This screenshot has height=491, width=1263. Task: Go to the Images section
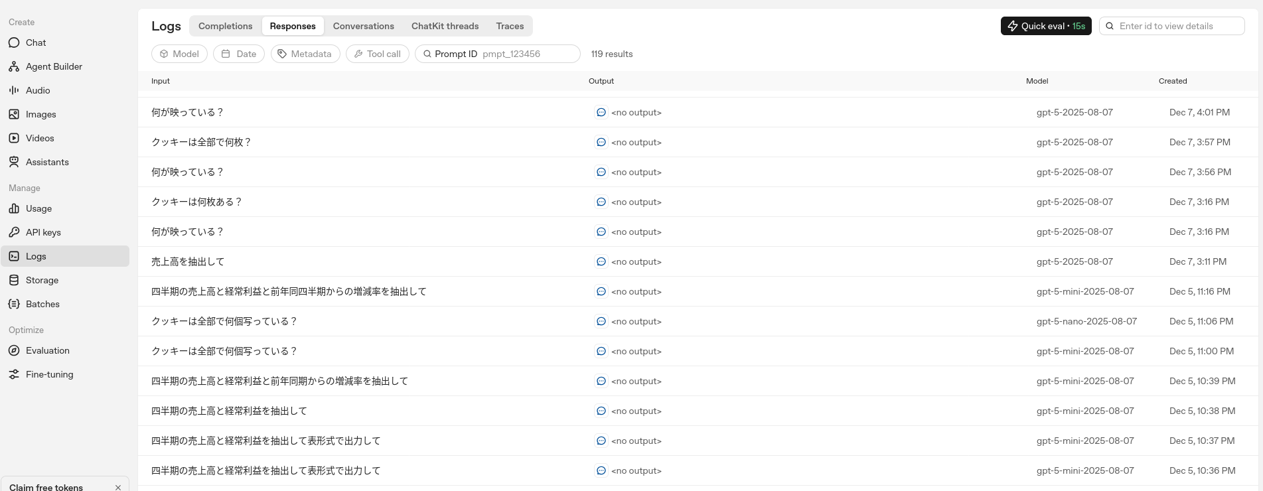[x=40, y=114]
